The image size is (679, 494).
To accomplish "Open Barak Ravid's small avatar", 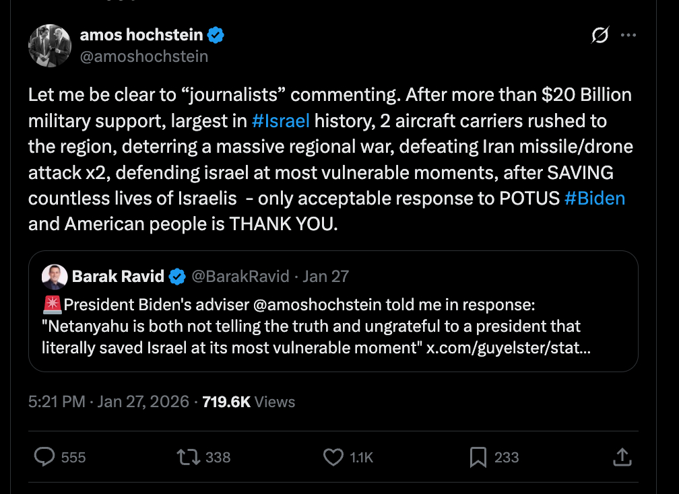I will 54,276.
